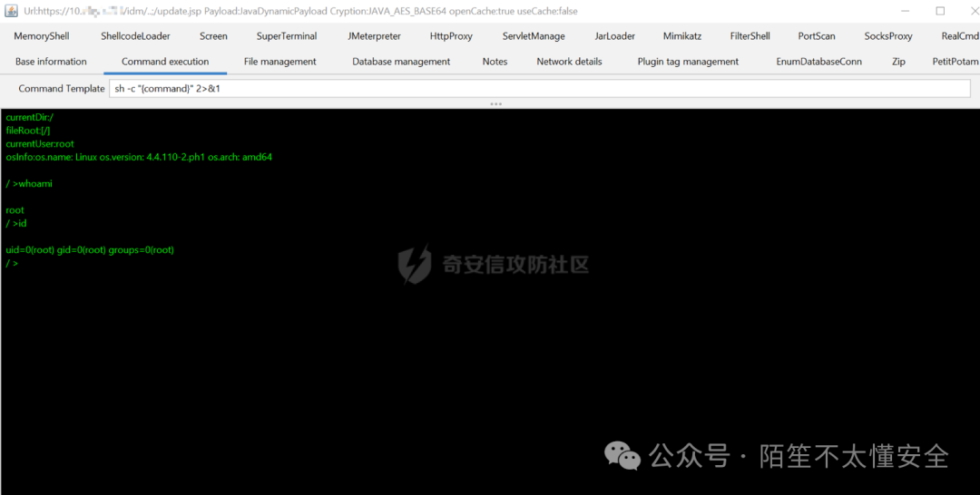Click the osInfo Linux version line
Image resolution: width=980 pixels, height=495 pixels.
[x=139, y=158]
